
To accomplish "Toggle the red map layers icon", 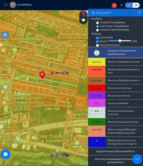I will (x=83, y=14).
